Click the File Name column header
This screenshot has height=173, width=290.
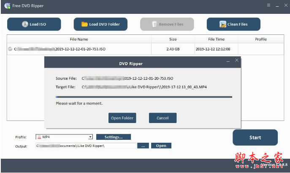tap(79, 39)
